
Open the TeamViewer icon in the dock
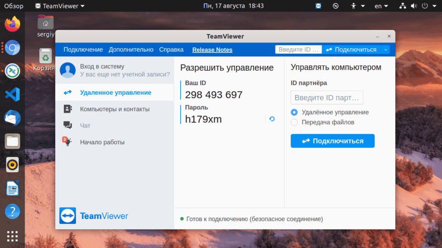(x=13, y=71)
